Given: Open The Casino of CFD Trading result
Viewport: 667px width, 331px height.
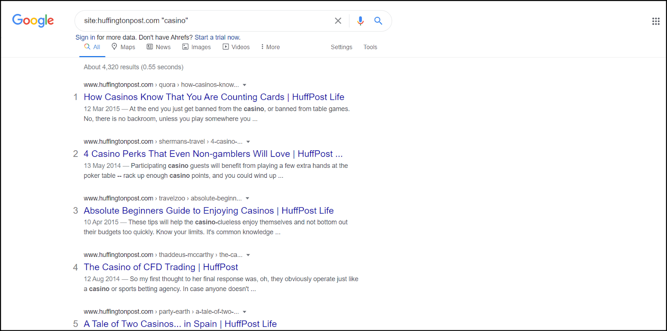Looking at the screenshot, I should tap(161, 267).
